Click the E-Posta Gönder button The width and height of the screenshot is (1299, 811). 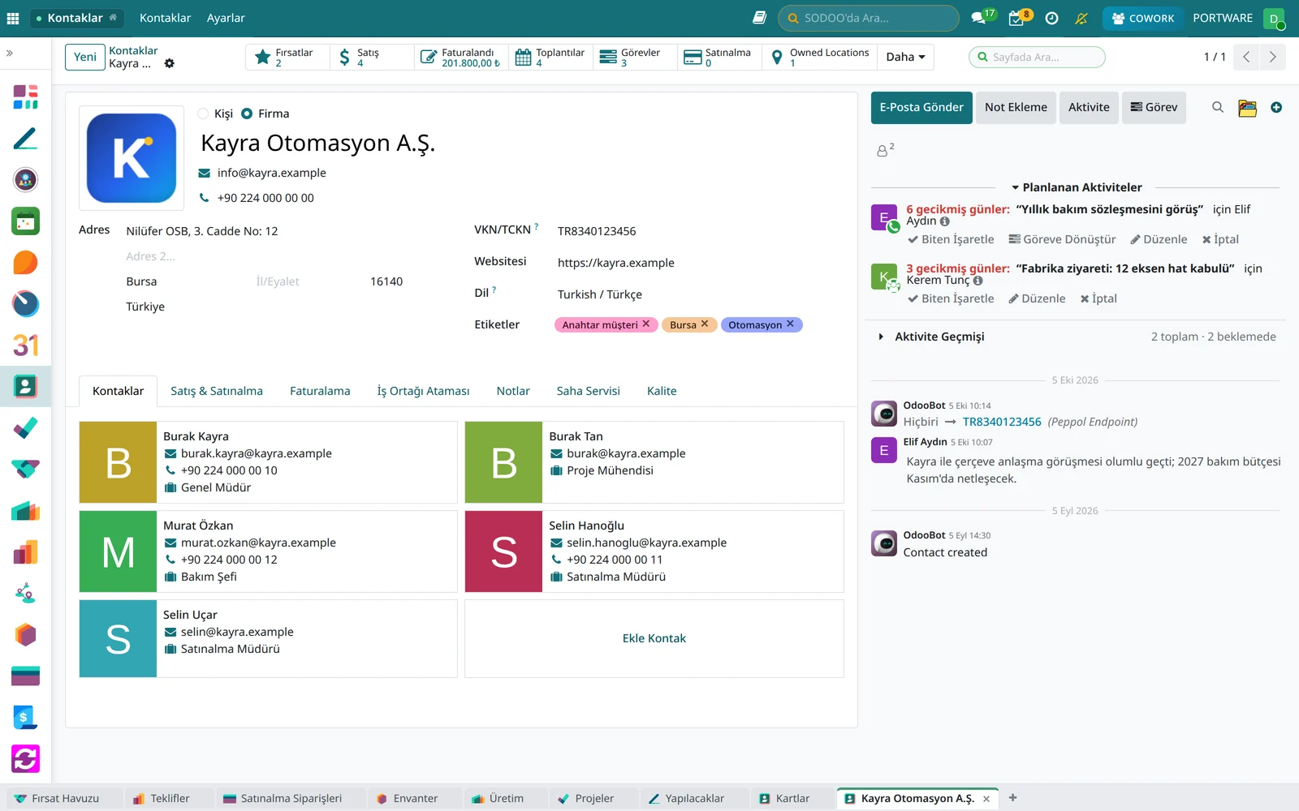coord(921,107)
